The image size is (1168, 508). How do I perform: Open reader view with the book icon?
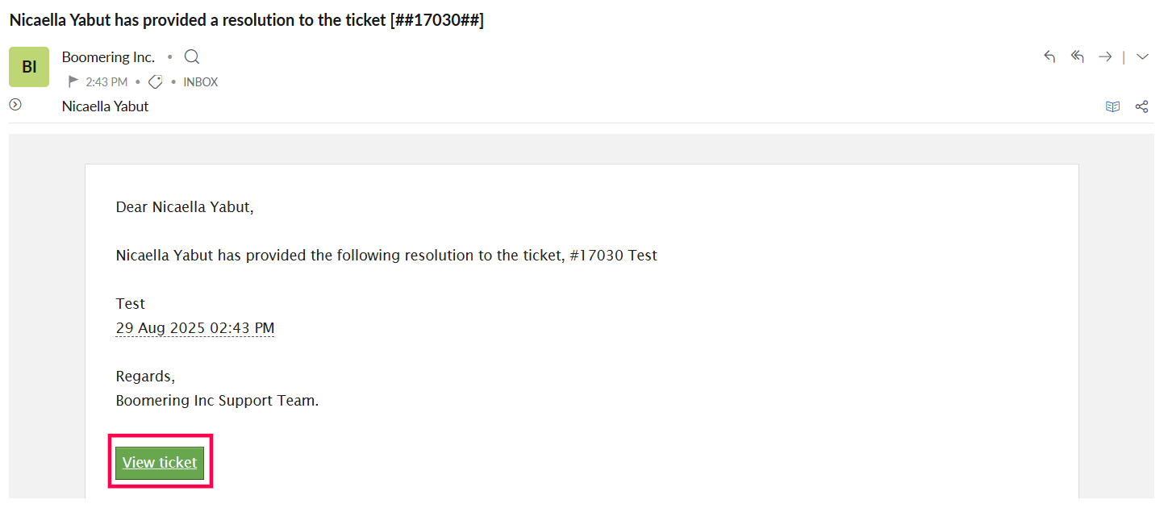pyautogui.click(x=1112, y=106)
